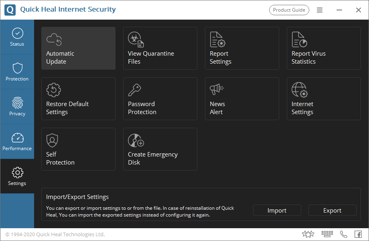
Task: Go to the Privacy section
Action: (x=17, y=107)
